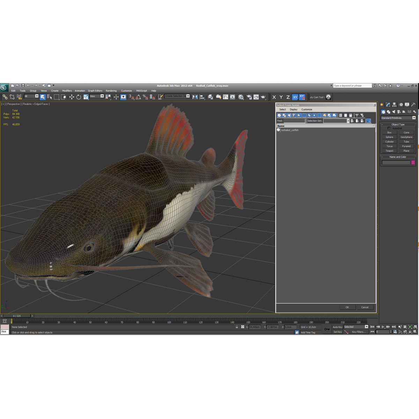Open the Hierarchy panel icon
Image resolution: width=419 pixels, height=419 pixels.
[394, 104]
